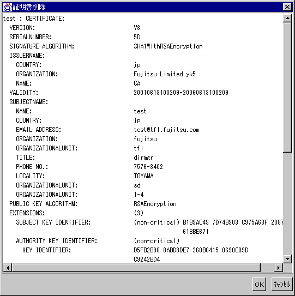This screenshot has width=295, height=296.
Task: Click organizational unit value 'tfl'
Action: (x=139, y=148)
